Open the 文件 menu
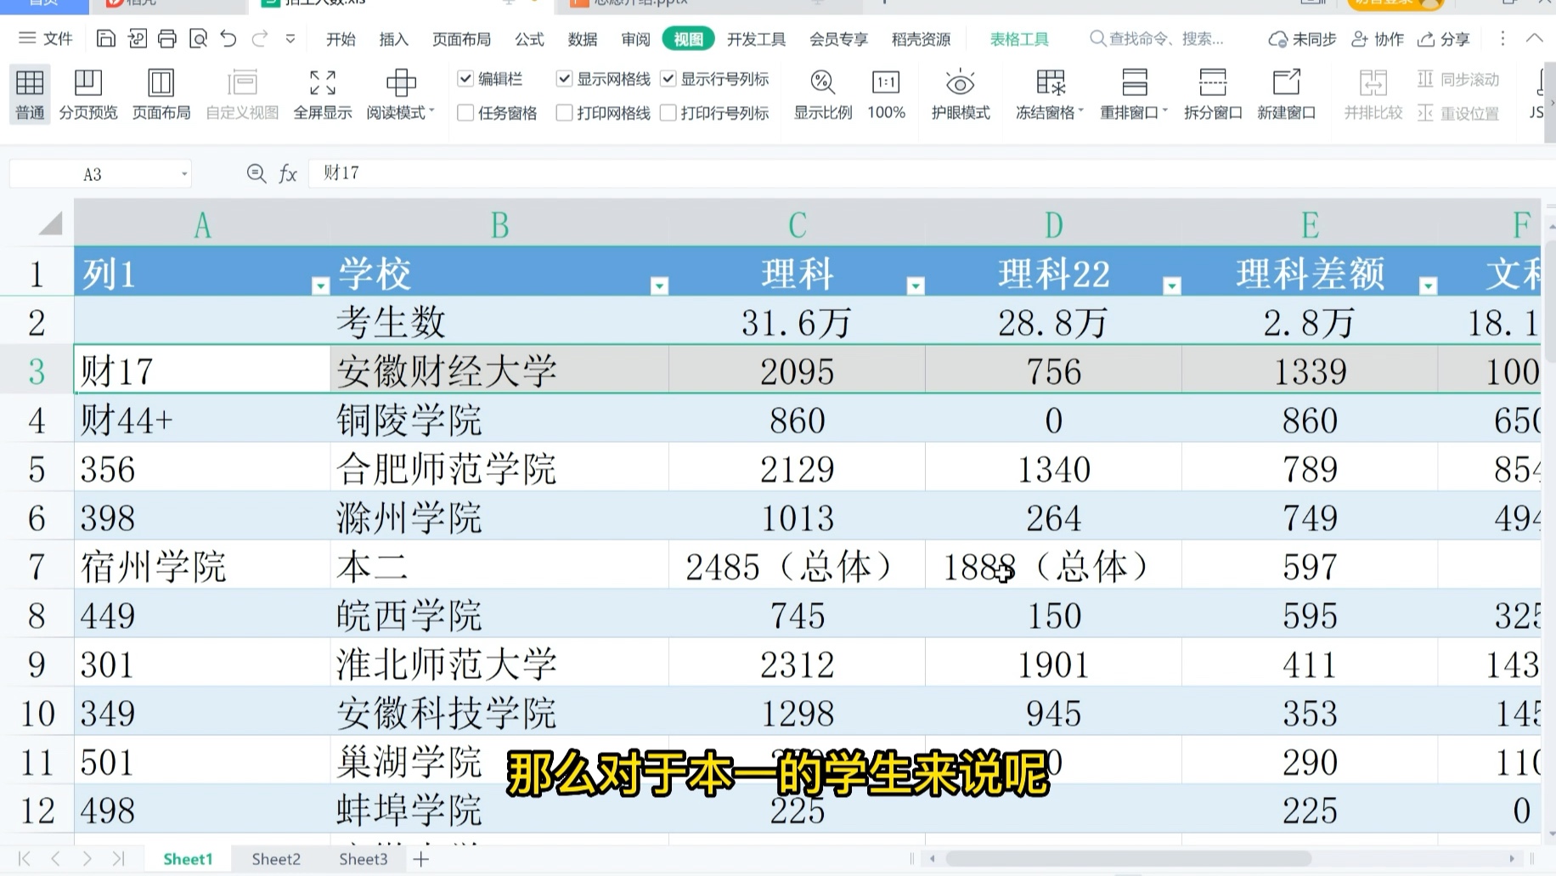 tap(46, 38)
